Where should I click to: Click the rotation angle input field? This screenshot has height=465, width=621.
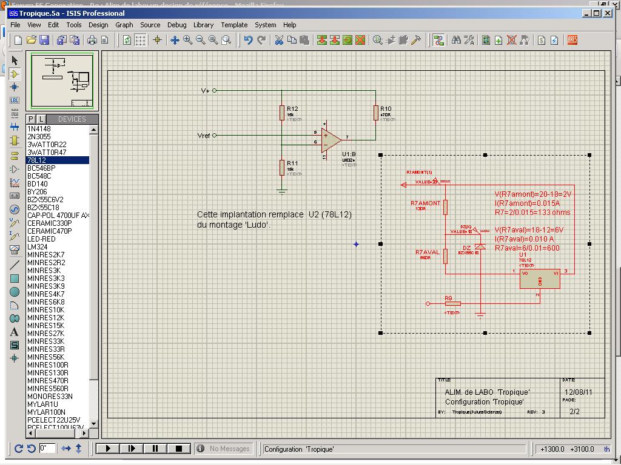pos(47,449)
